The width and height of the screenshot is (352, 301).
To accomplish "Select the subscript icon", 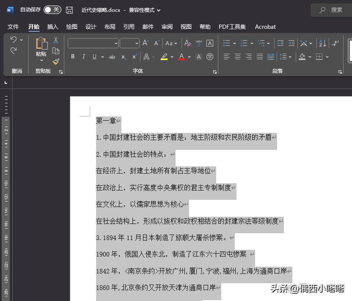I will tap(123, 56).
